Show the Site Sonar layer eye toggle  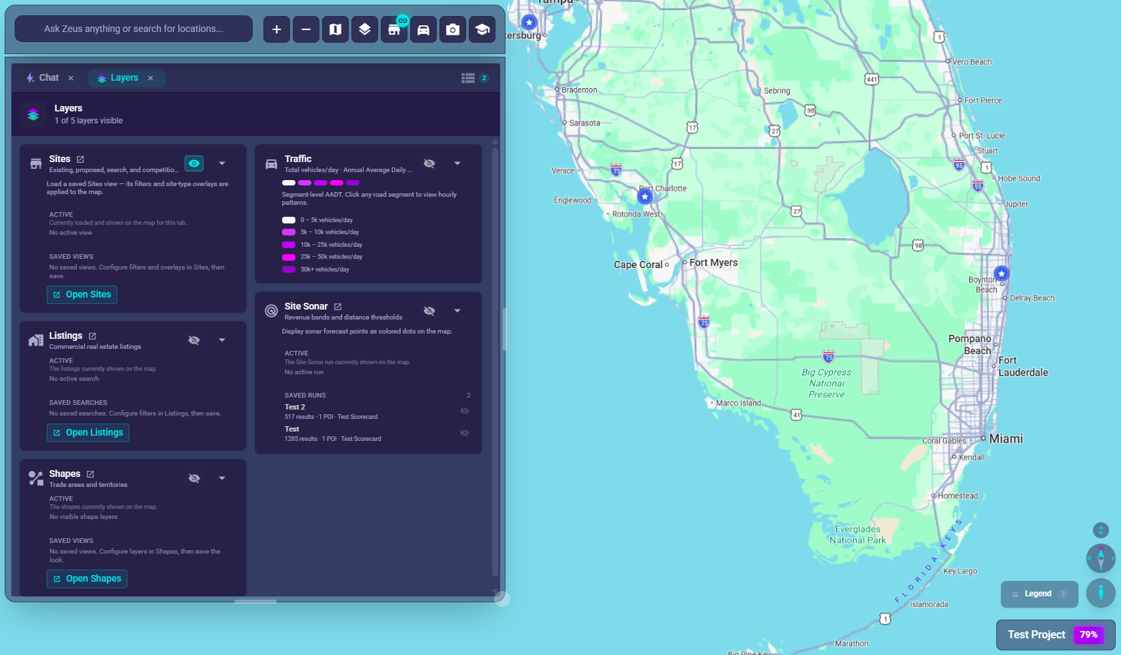429,311
